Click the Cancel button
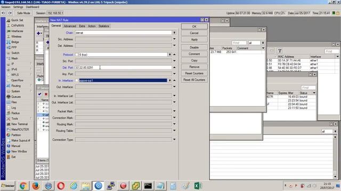The image size is (341, 191). click(194, 33)
